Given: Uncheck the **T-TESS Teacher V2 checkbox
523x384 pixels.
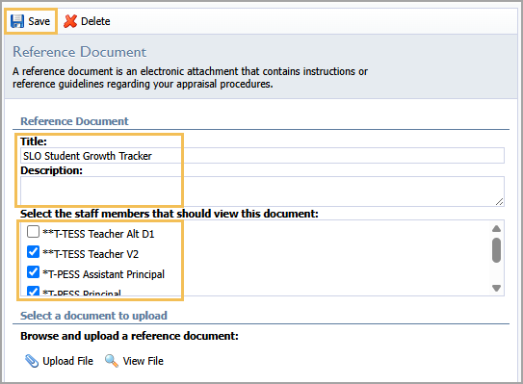Looking at the screenshot, I should 33,251.
